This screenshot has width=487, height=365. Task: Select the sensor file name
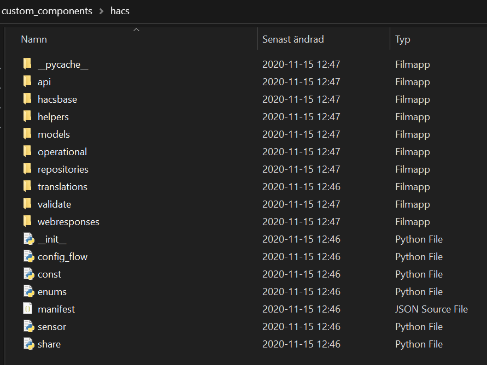[x=51, y=327]
